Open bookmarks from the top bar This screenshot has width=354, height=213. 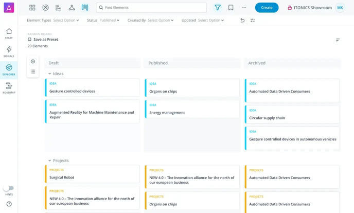click(x=231, y=8)
